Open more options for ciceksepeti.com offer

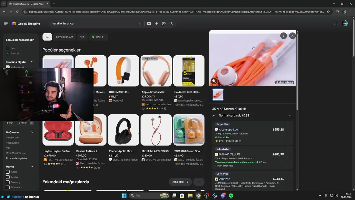[x=290, y=133]
